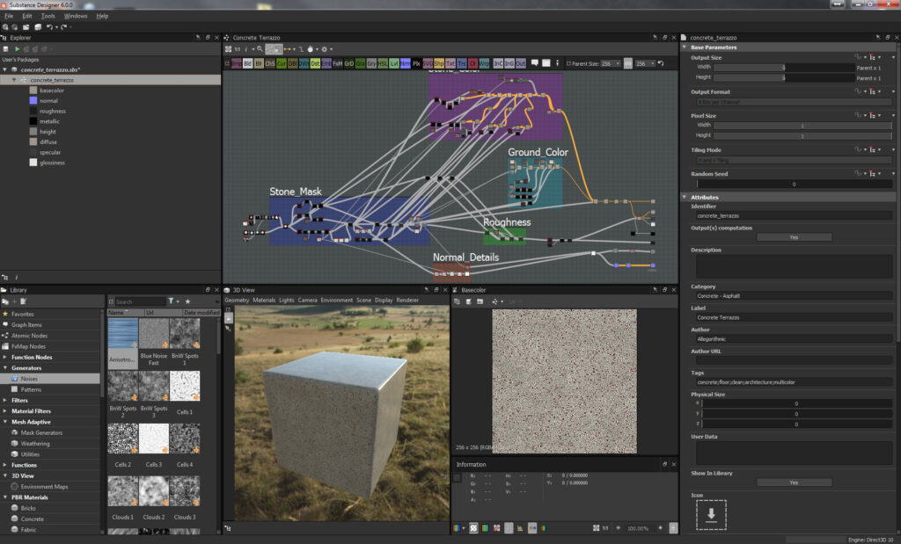Click the Icon import placeholder in Attributes

coord(711,515)
